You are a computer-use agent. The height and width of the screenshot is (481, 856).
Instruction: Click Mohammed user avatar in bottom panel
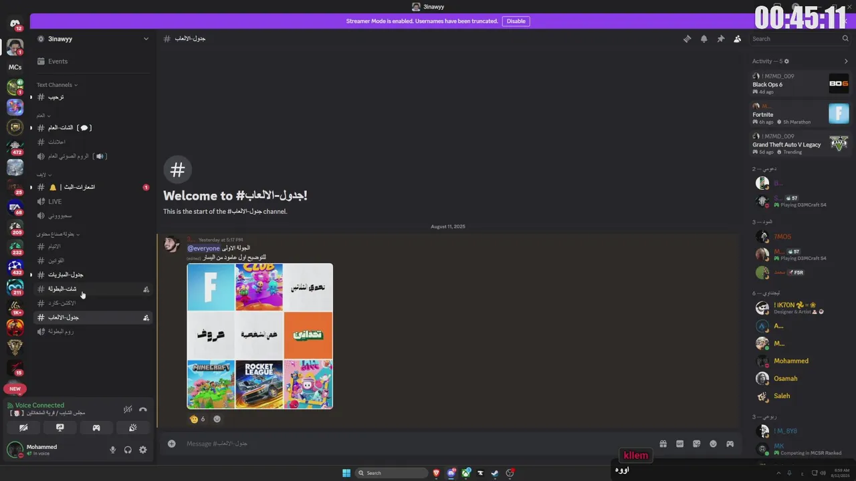click(x=15, y=450)
